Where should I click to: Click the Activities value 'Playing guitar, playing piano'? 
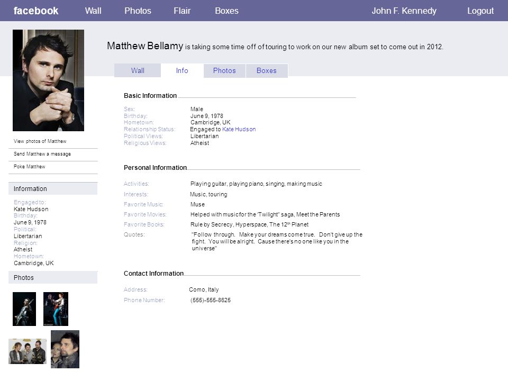[x=256, y=184]
